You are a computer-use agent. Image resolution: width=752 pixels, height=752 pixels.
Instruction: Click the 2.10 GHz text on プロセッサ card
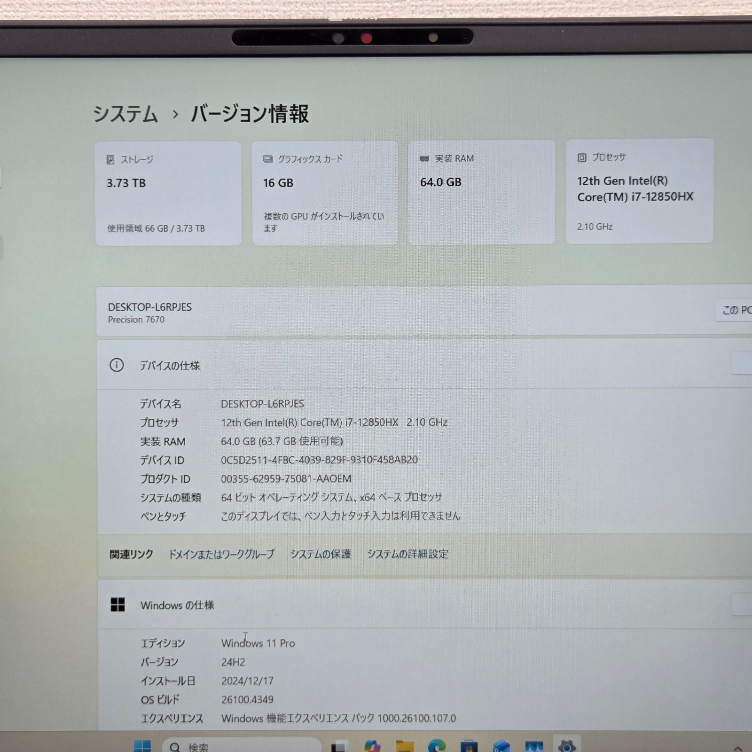[595, 227]
